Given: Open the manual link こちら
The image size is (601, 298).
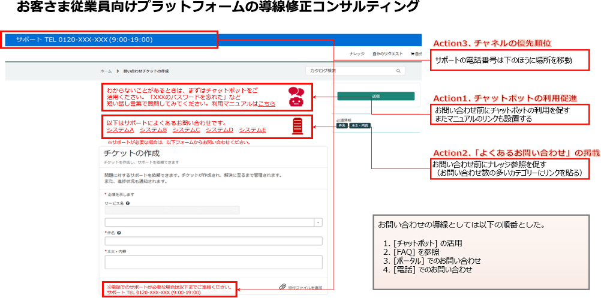Looking at the screenshot, I should (266, 104).
